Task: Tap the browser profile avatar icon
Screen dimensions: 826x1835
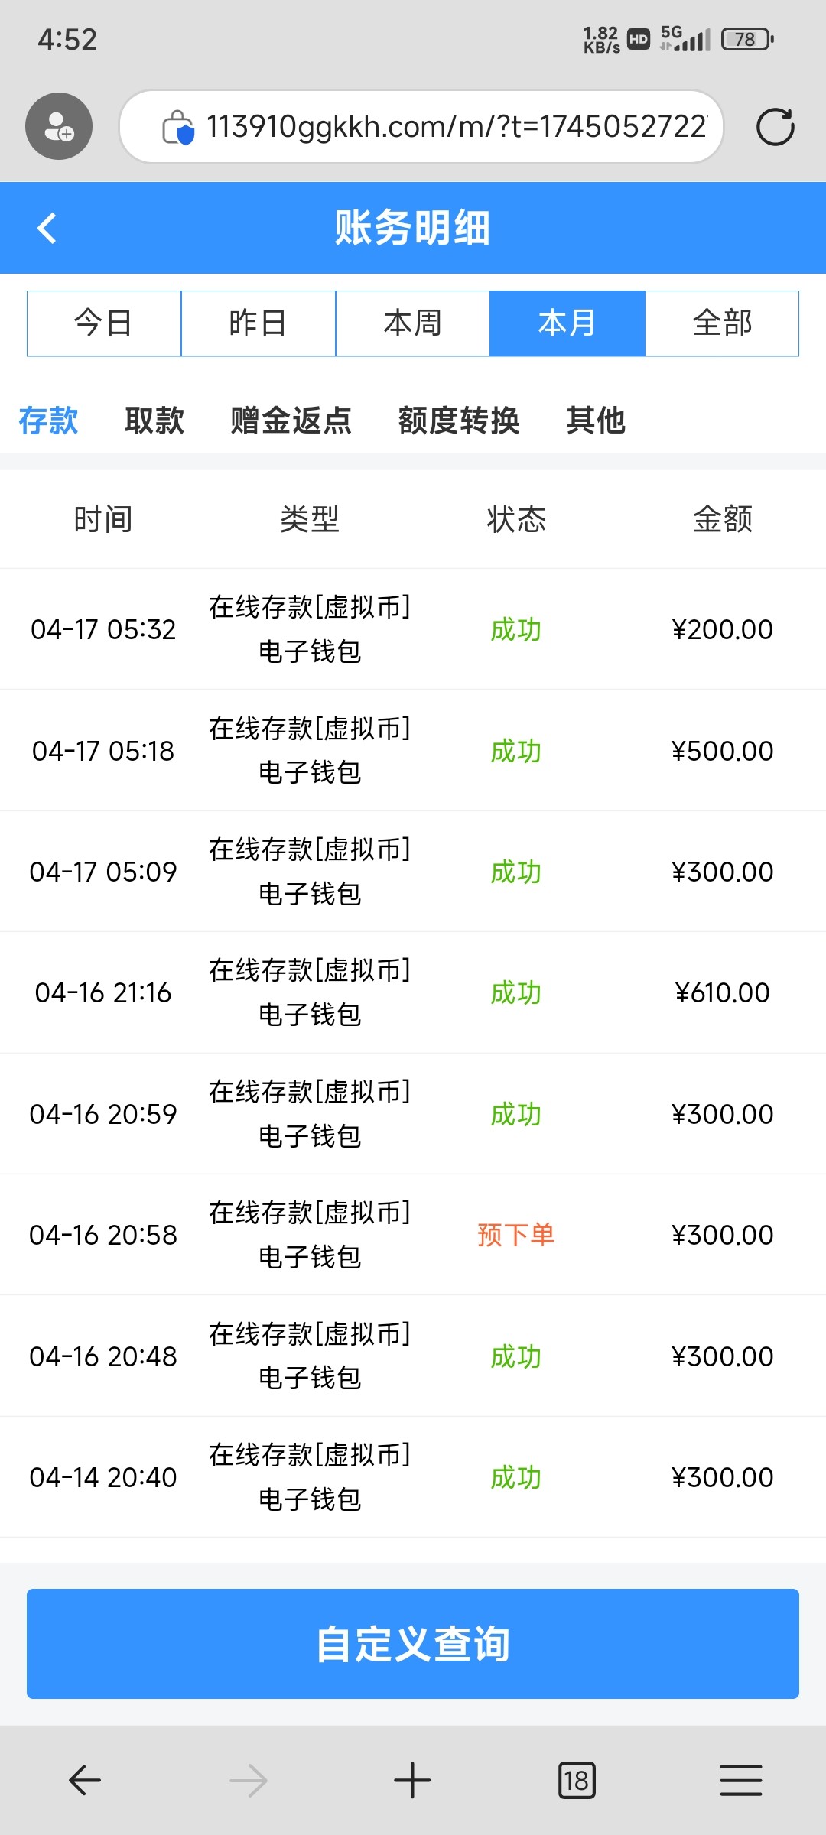Action: [x=59, y=126]
